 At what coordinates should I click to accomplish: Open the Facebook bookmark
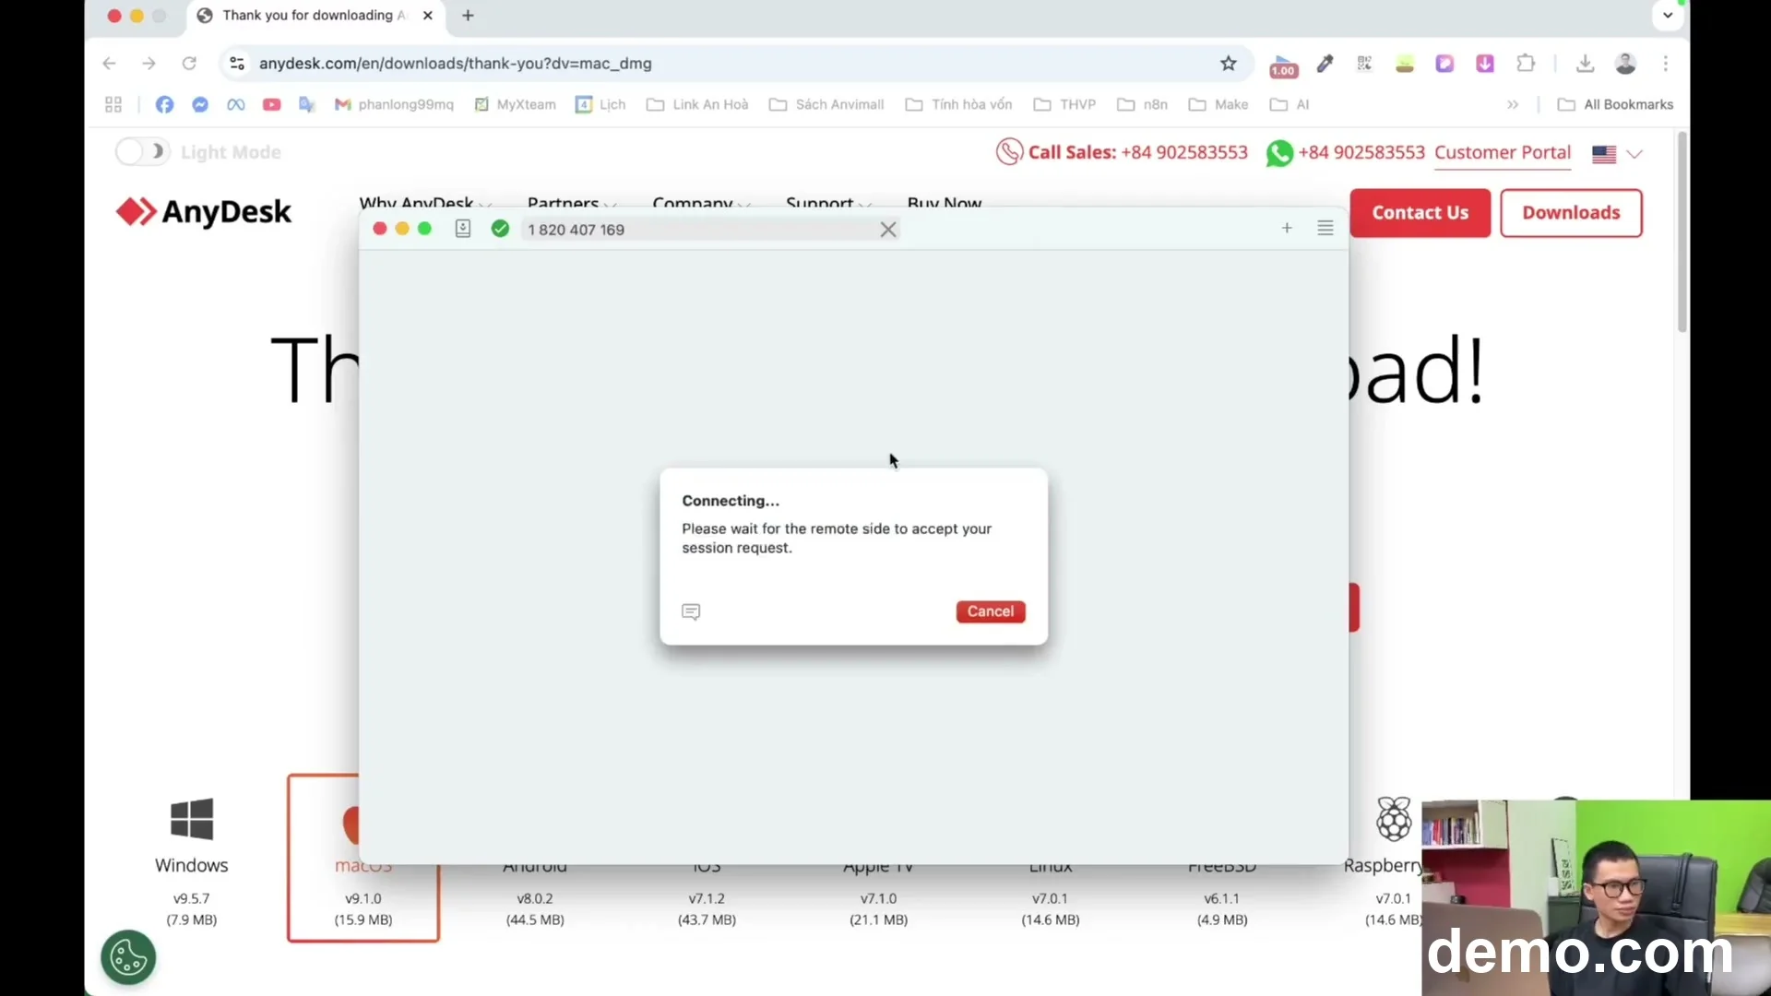[164, 105]
